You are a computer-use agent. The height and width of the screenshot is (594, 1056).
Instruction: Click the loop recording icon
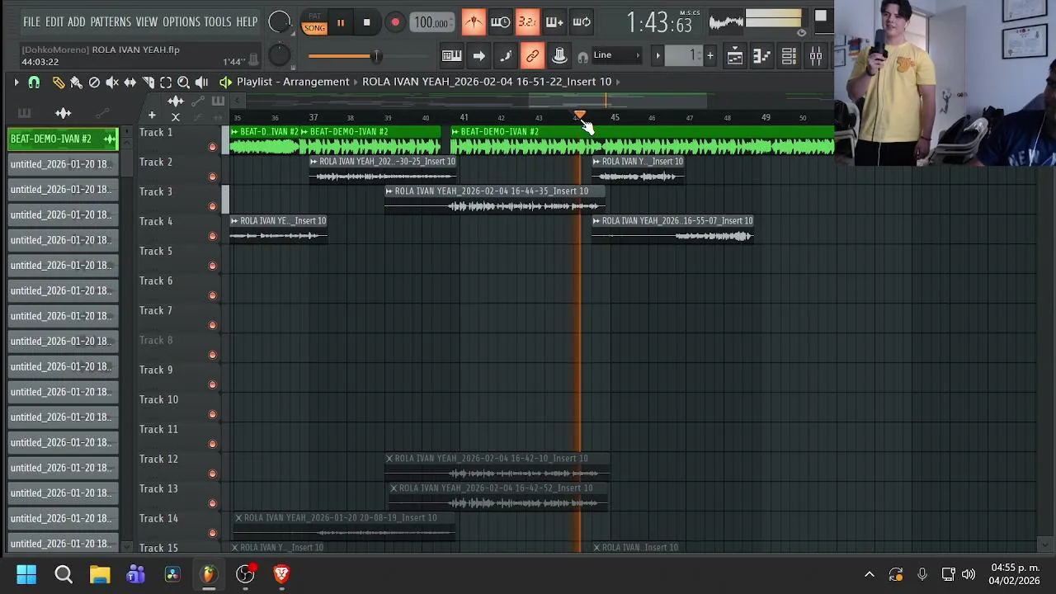point(582,22)
